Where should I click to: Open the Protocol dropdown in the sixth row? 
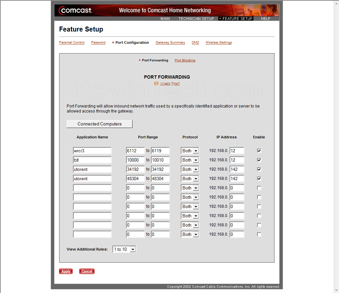tap(190, 197)
